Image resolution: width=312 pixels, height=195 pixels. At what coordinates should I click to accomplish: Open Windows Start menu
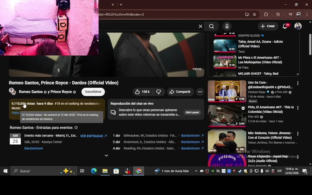tap(5, 171)
